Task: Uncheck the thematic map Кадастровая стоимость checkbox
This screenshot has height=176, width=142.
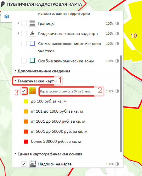Action: pos(24,91)
